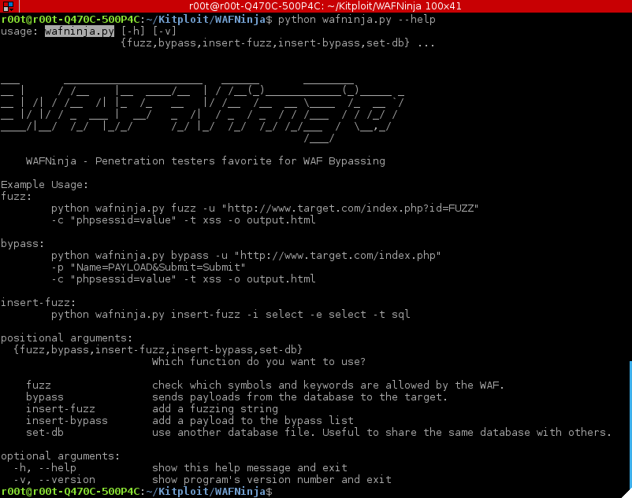
Task: Click the '-p "Name=PAYLOAD&Submit=Submit"' line
Action: 148,267
